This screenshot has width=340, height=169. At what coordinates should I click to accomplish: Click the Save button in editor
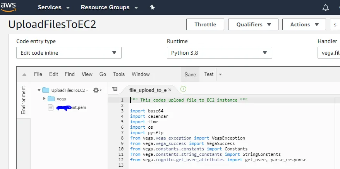pyautogui.click(x=190, y=74)
